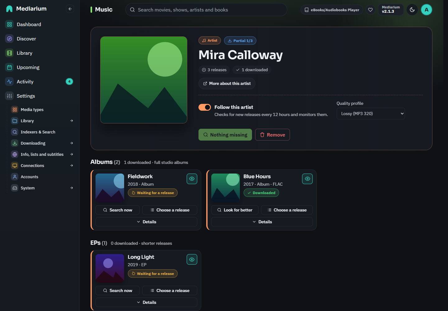Remove the artist with Remove button
Screen dimensions: 448x311
click(273, 135)
